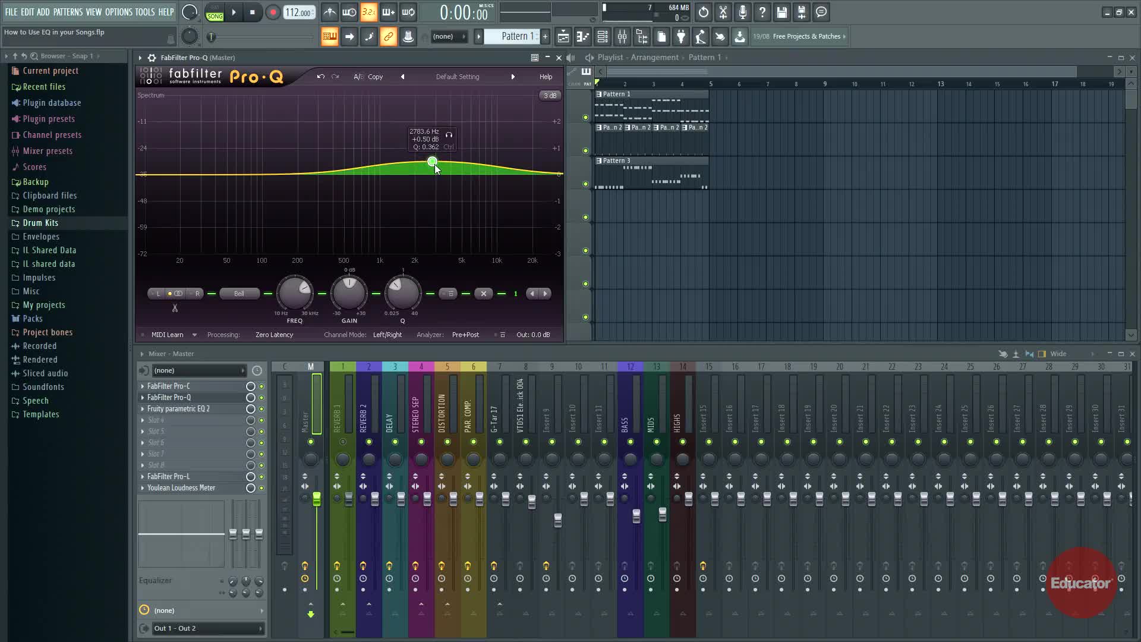Disable the FabFilter Pro-C slot
This screenshot has width=1141, height=642.
pos(261,386)
